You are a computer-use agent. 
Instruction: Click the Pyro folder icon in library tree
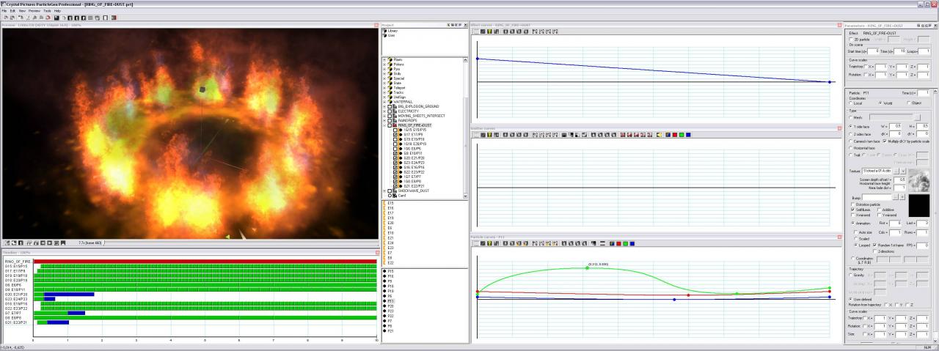[390, 69]
